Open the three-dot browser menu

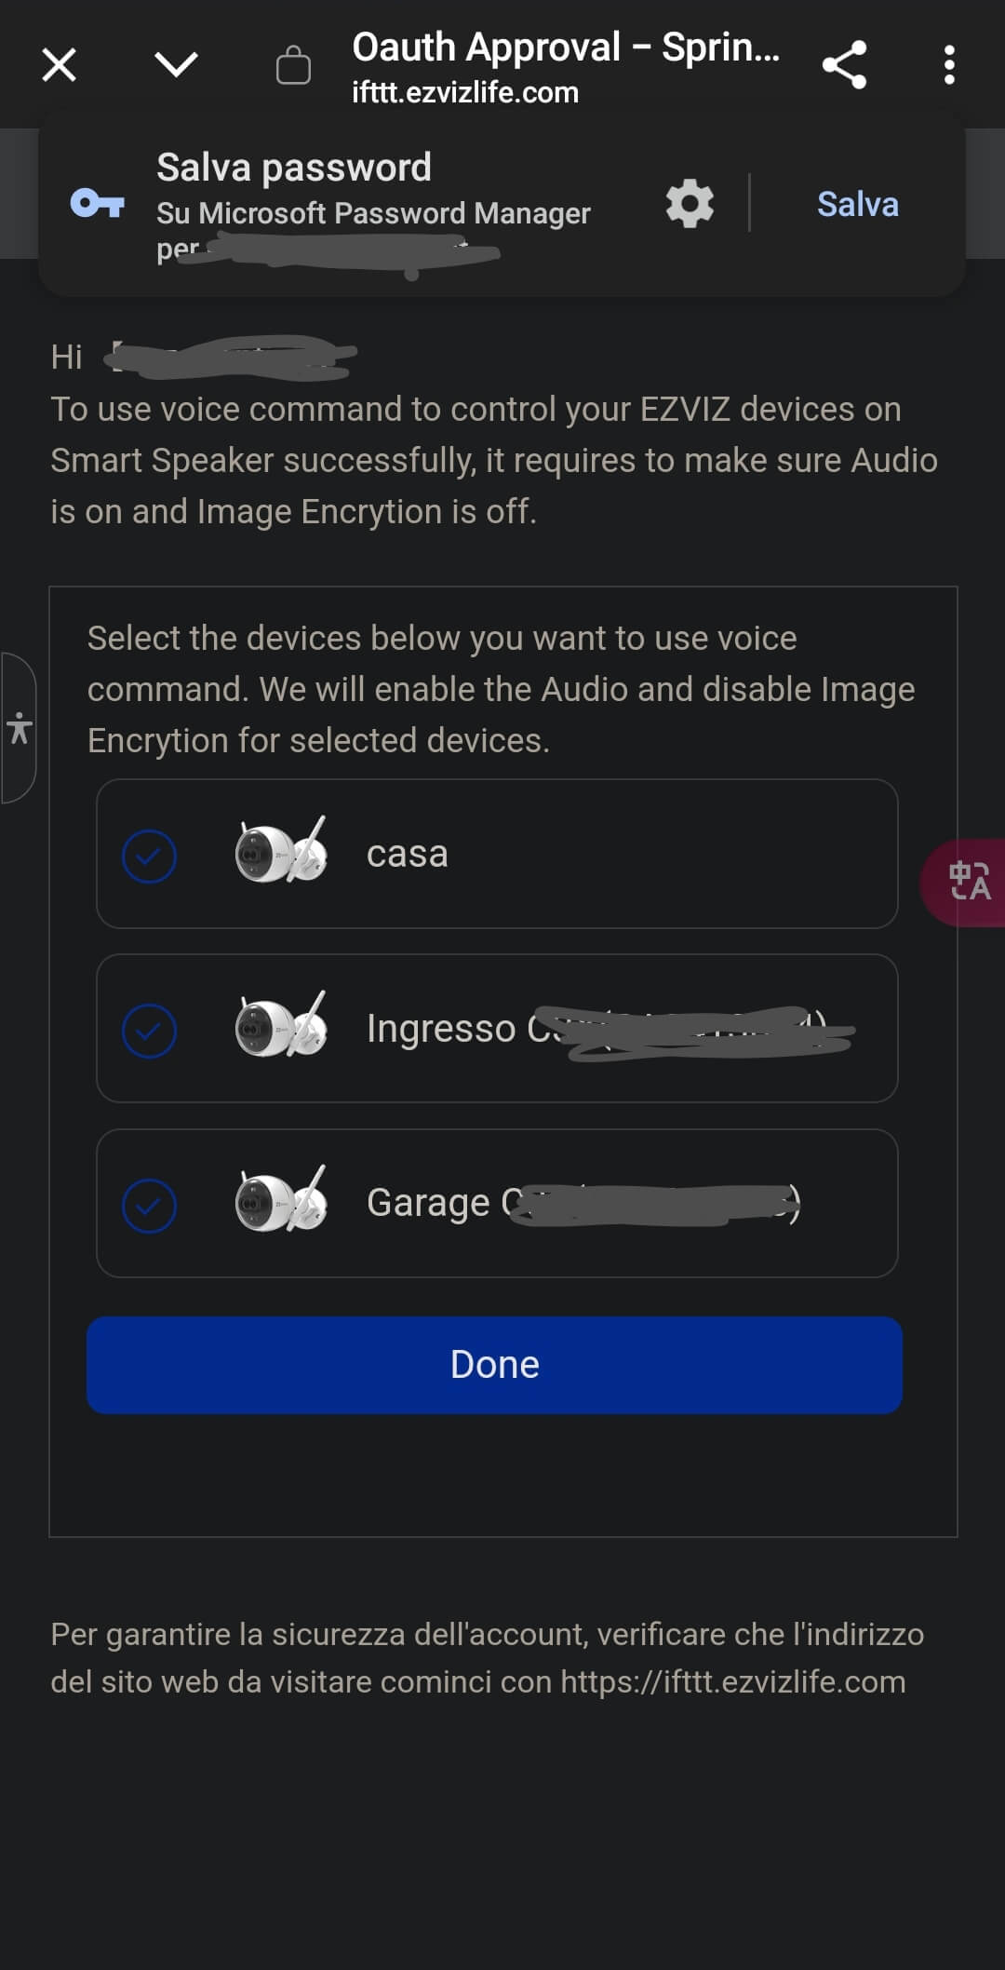coord(949,65)
